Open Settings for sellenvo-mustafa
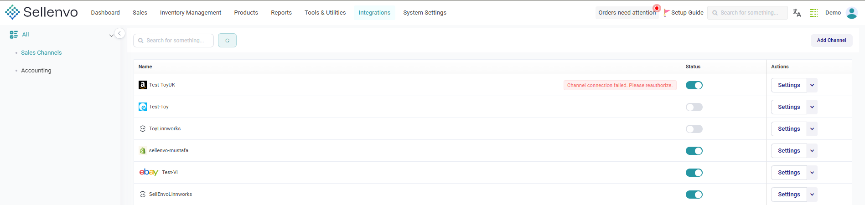This screenshot has width=865, height=205. [789, 151]
